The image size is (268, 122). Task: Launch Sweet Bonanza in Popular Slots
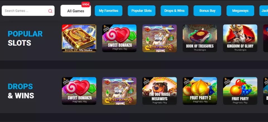[x=119, y=38]
